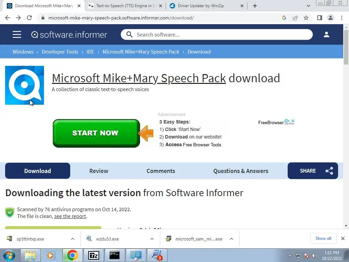Image resolution: width=349 pixels, height=262 pixels.
Task: Open the Questions & Answers tab
Action: click(x=241, y=171)
